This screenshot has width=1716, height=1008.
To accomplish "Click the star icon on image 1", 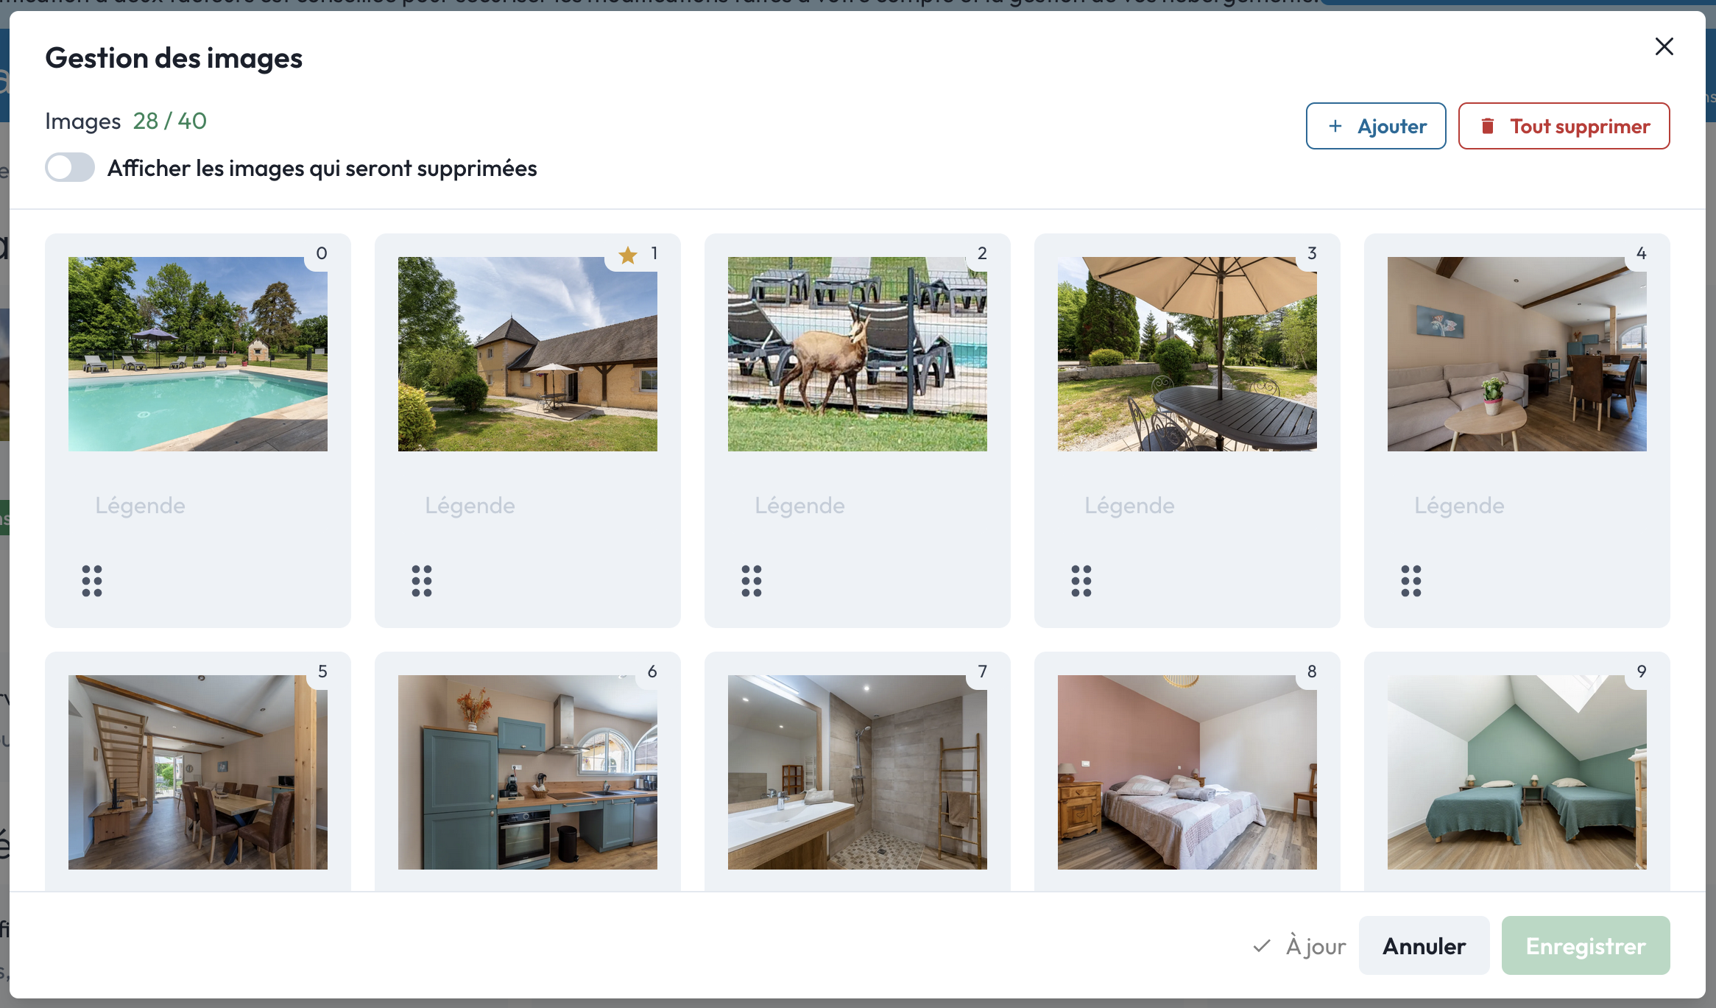I will pos(628,255).
